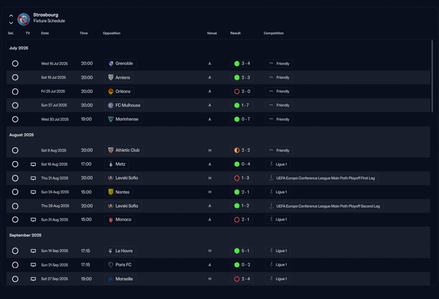Viewport: 439px width, 299px height.
Task: Click the September 2025 month heading
Action: tap(25, 235)
